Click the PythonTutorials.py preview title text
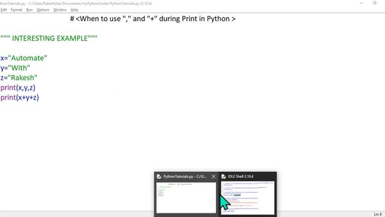The height and width of the screenshot is (217, 385). coord(185,177)
